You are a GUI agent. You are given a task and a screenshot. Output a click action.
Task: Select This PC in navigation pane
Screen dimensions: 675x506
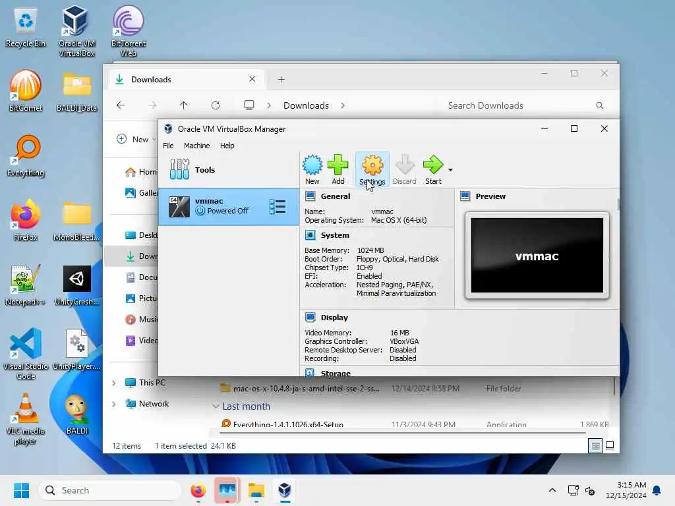click(145, 383)
